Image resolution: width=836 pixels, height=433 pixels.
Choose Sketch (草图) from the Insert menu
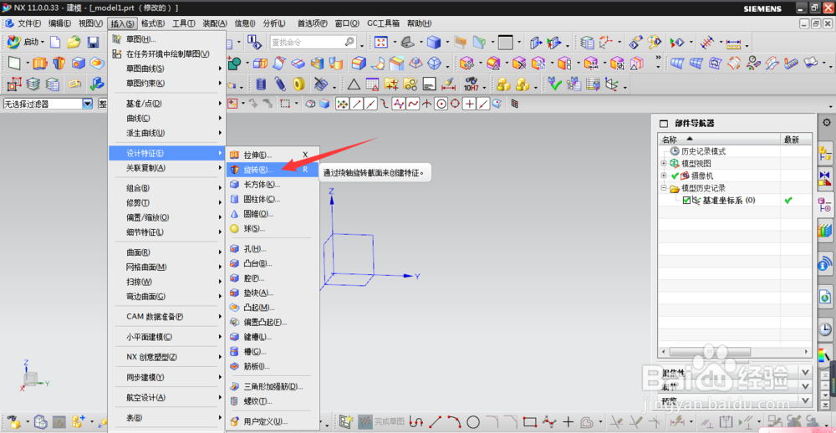click(x=167, y=39)
